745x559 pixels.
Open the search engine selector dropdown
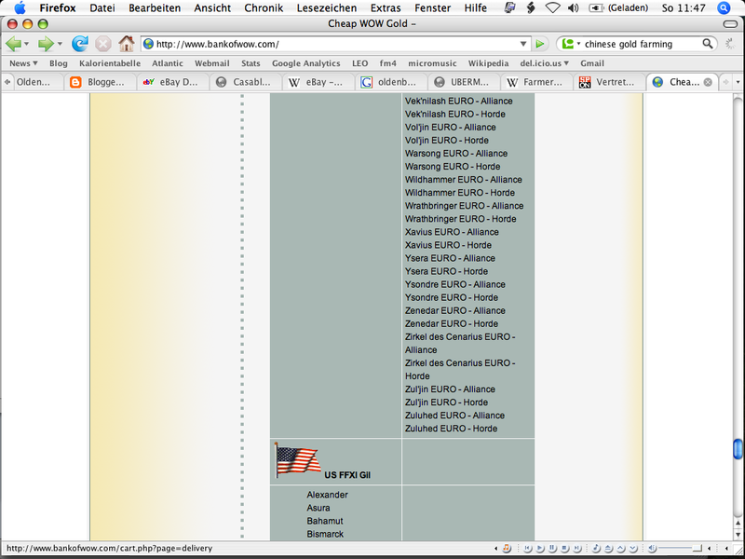coord(578,44)
